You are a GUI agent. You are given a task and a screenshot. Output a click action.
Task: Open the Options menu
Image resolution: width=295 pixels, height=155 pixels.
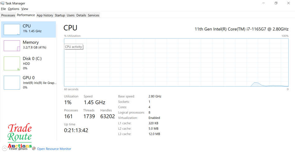(13, 9)
